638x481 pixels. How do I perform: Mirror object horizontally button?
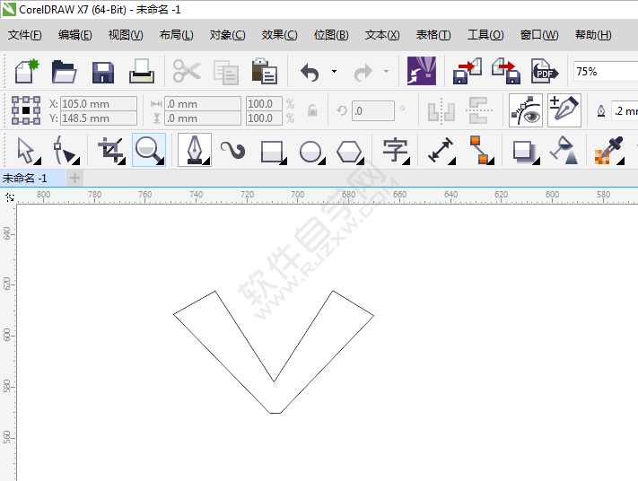tap(441, 110)
